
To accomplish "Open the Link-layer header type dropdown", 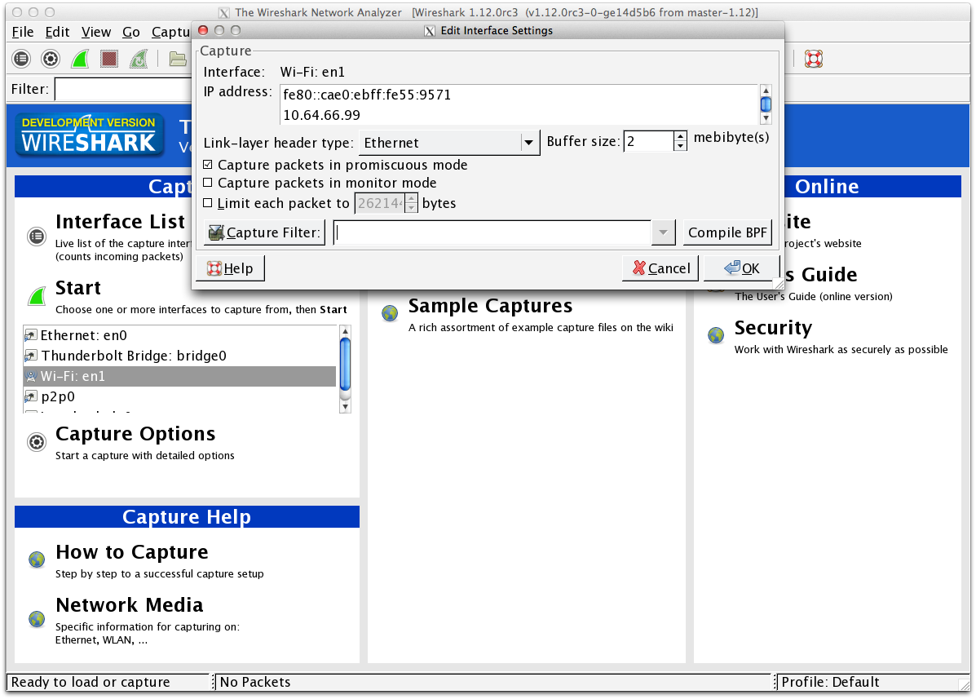I will [x=449, y=143].
